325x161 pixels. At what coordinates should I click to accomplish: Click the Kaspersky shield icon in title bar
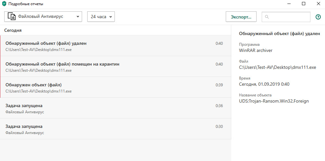pos(4,4)
